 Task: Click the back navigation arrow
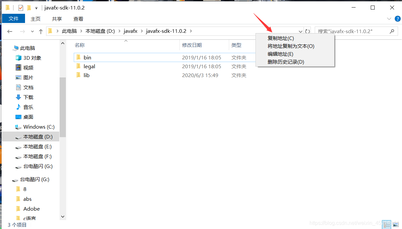click(x=10, y=31)
